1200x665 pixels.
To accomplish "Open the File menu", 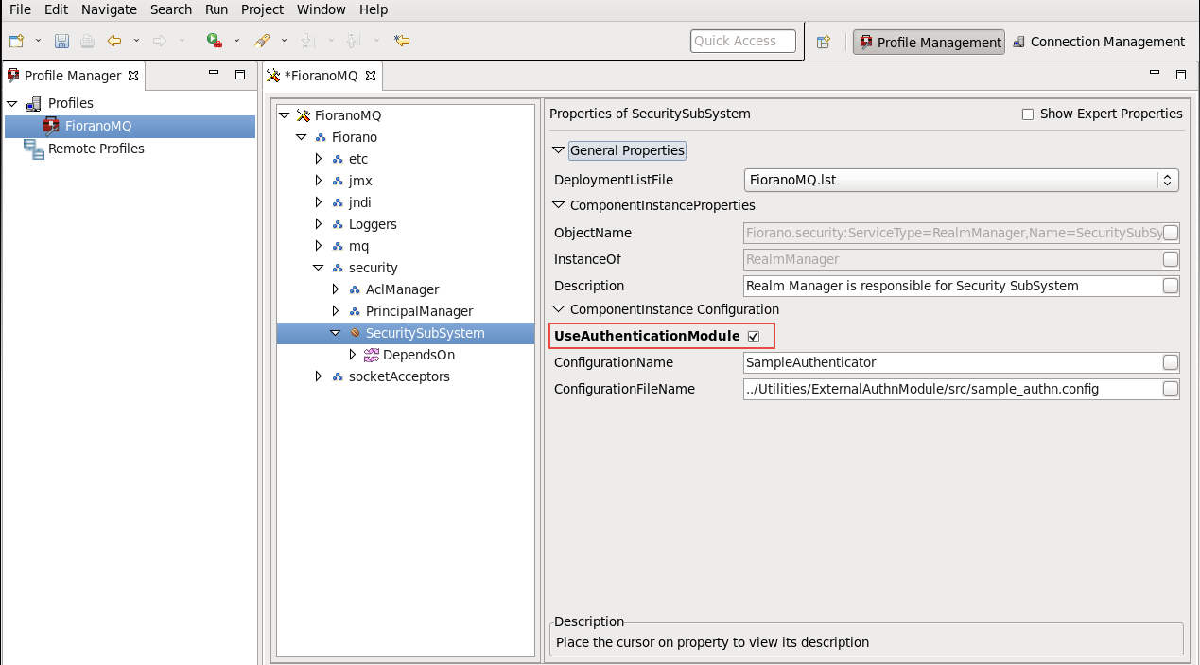I will [20, 9].
